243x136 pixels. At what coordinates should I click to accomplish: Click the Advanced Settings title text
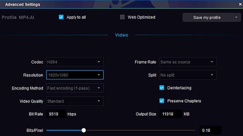(23, 4)
